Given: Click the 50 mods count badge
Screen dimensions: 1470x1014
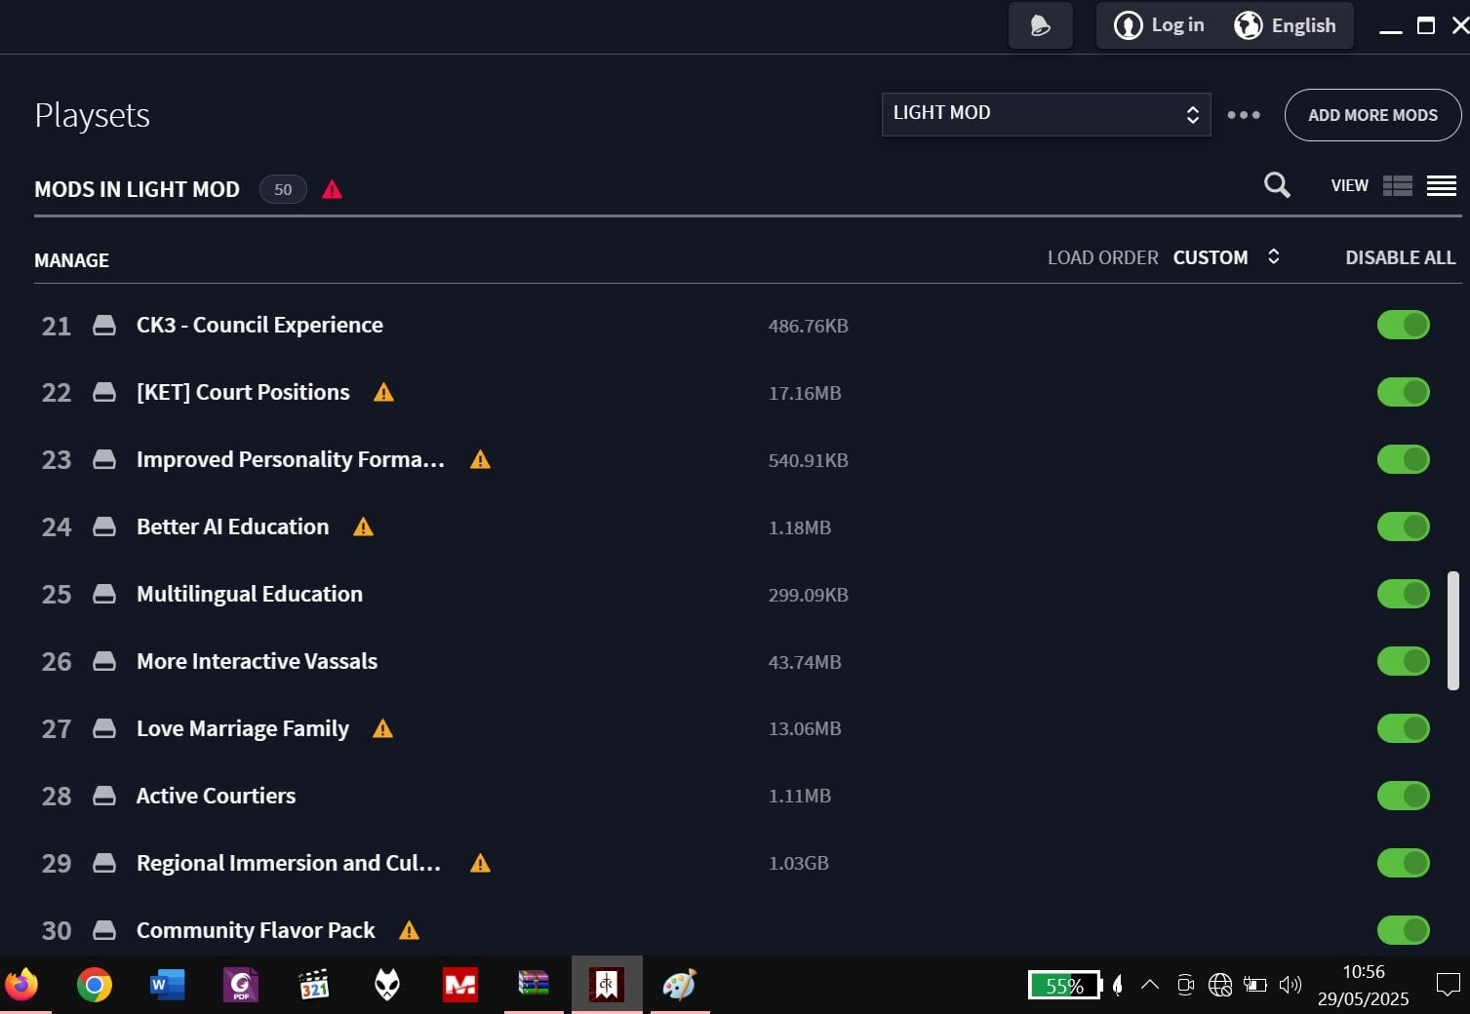Looking at the screenshot, I should tap(283, 189).
